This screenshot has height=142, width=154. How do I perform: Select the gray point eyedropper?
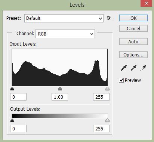[133, 68]
